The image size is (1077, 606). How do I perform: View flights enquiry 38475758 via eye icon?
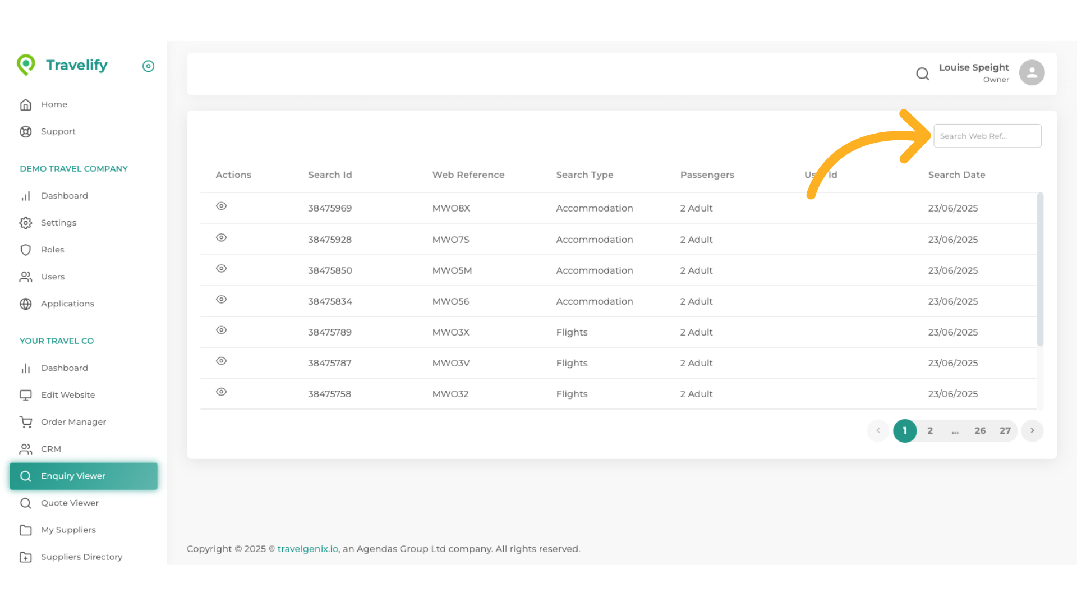[222, 392]
